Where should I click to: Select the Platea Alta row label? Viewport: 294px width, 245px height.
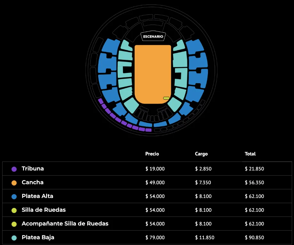[37, 196]
